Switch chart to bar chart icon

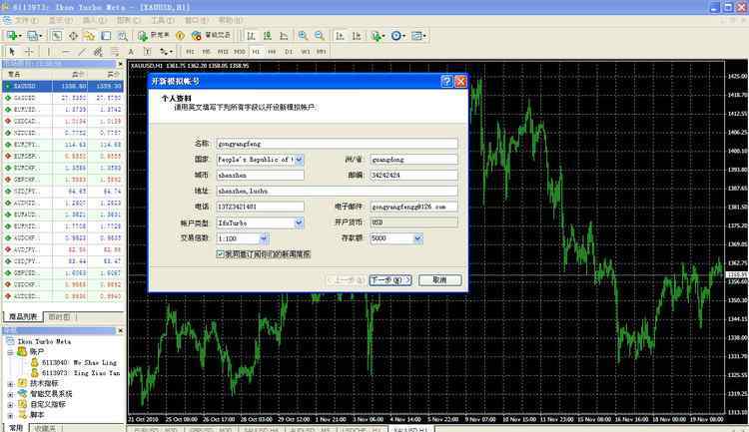point(251,36)
